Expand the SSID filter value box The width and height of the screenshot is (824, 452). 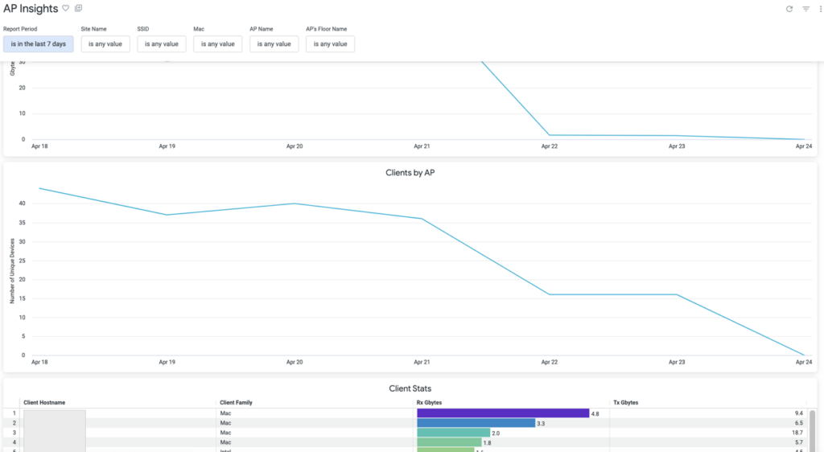point(161,43)
